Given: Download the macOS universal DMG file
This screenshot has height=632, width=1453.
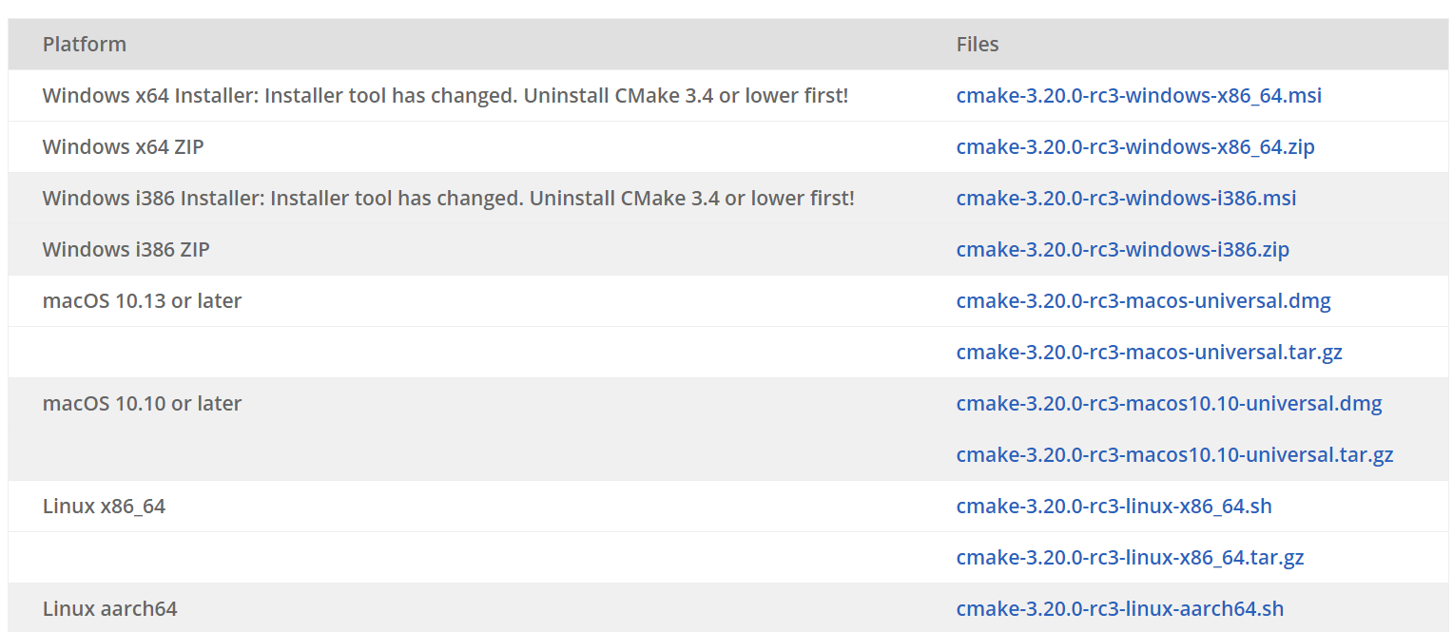Looking at the screenshot, I should [1144, 300].
